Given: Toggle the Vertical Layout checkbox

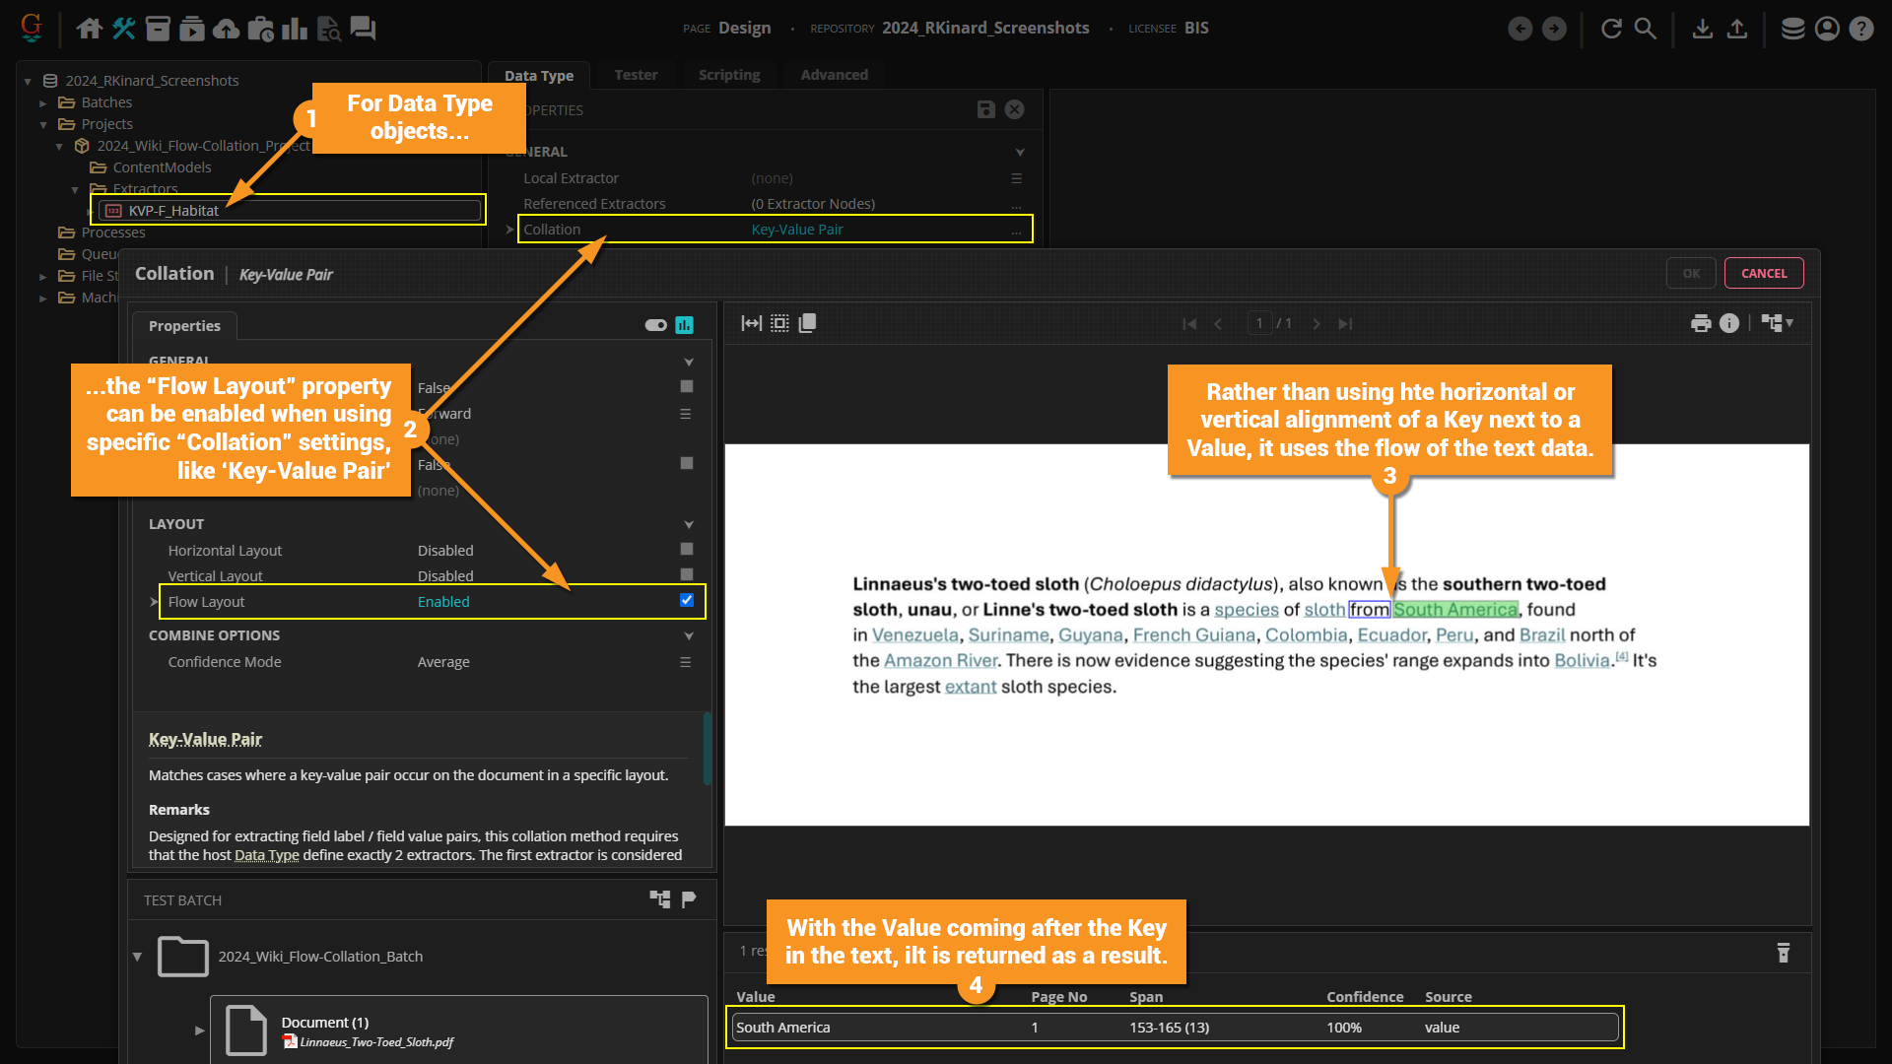Looking at the screenshot, I should 687,574.
